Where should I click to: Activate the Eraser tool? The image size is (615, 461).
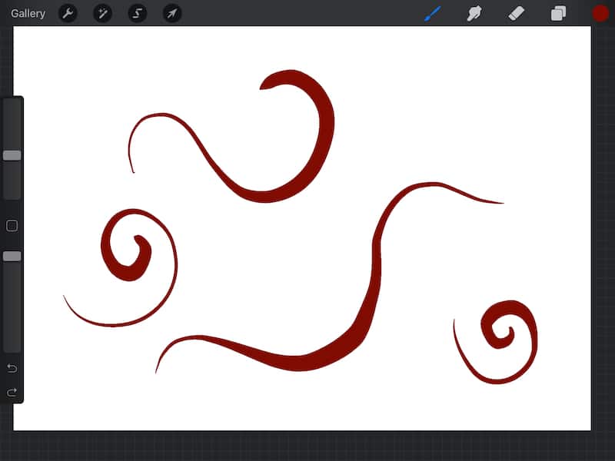pos(517,12)
